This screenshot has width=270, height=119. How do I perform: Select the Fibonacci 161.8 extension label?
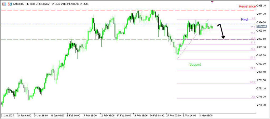tap(252, 82)
